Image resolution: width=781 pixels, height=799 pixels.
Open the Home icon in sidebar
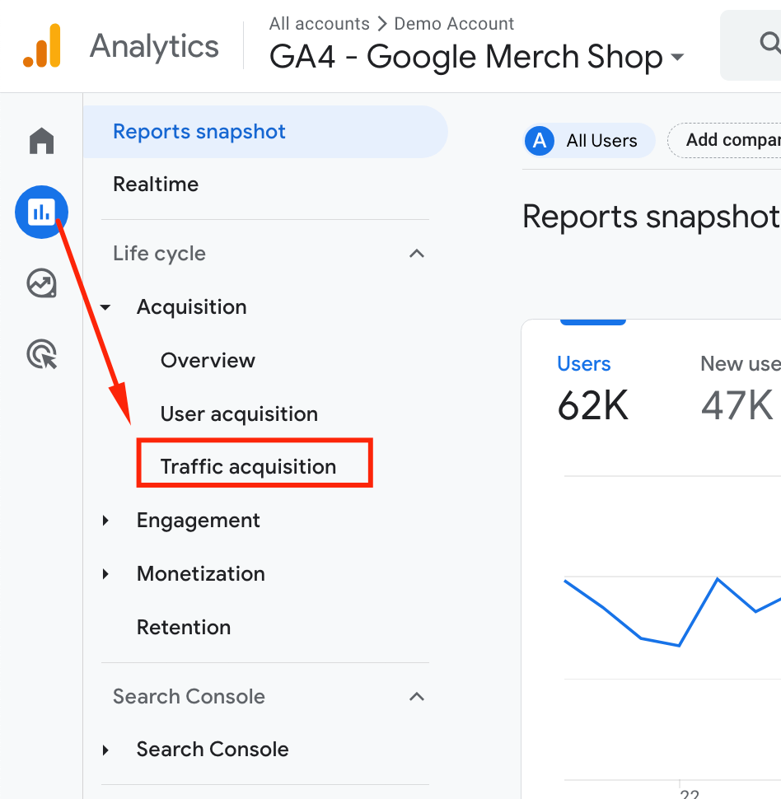(x=41, y=142)
